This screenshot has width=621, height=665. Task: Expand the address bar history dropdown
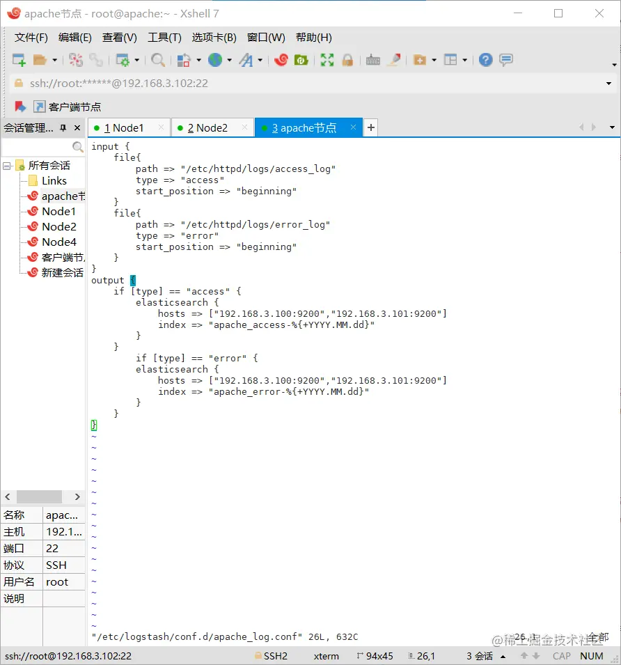point(608,84)
